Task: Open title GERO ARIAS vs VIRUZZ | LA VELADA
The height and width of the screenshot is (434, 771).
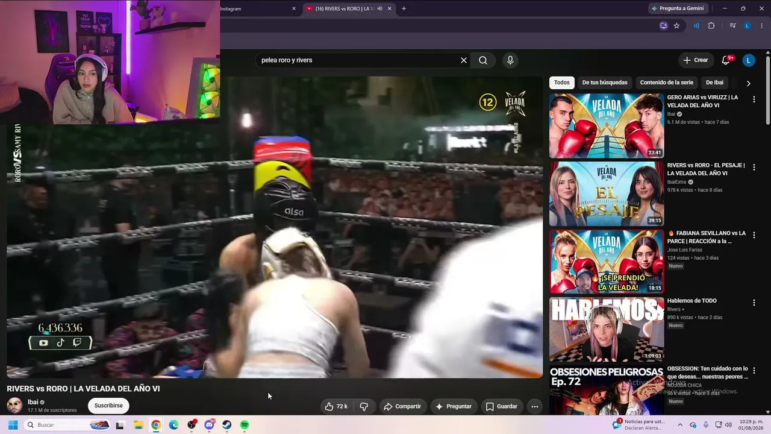Action: pos(702,101)
